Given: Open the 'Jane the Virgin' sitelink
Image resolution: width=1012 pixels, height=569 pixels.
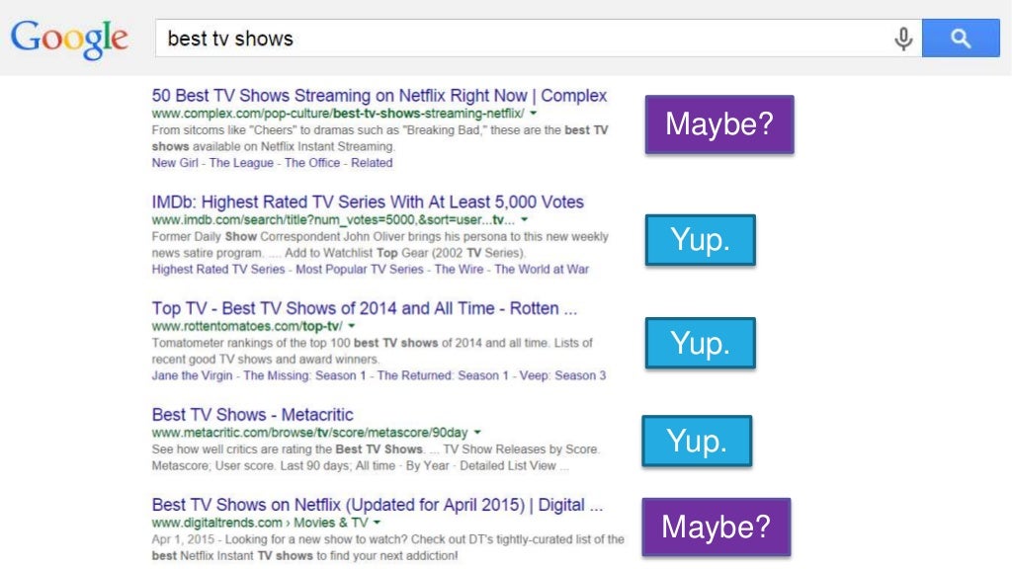Looking at the screenshot, I should [192, 375].
